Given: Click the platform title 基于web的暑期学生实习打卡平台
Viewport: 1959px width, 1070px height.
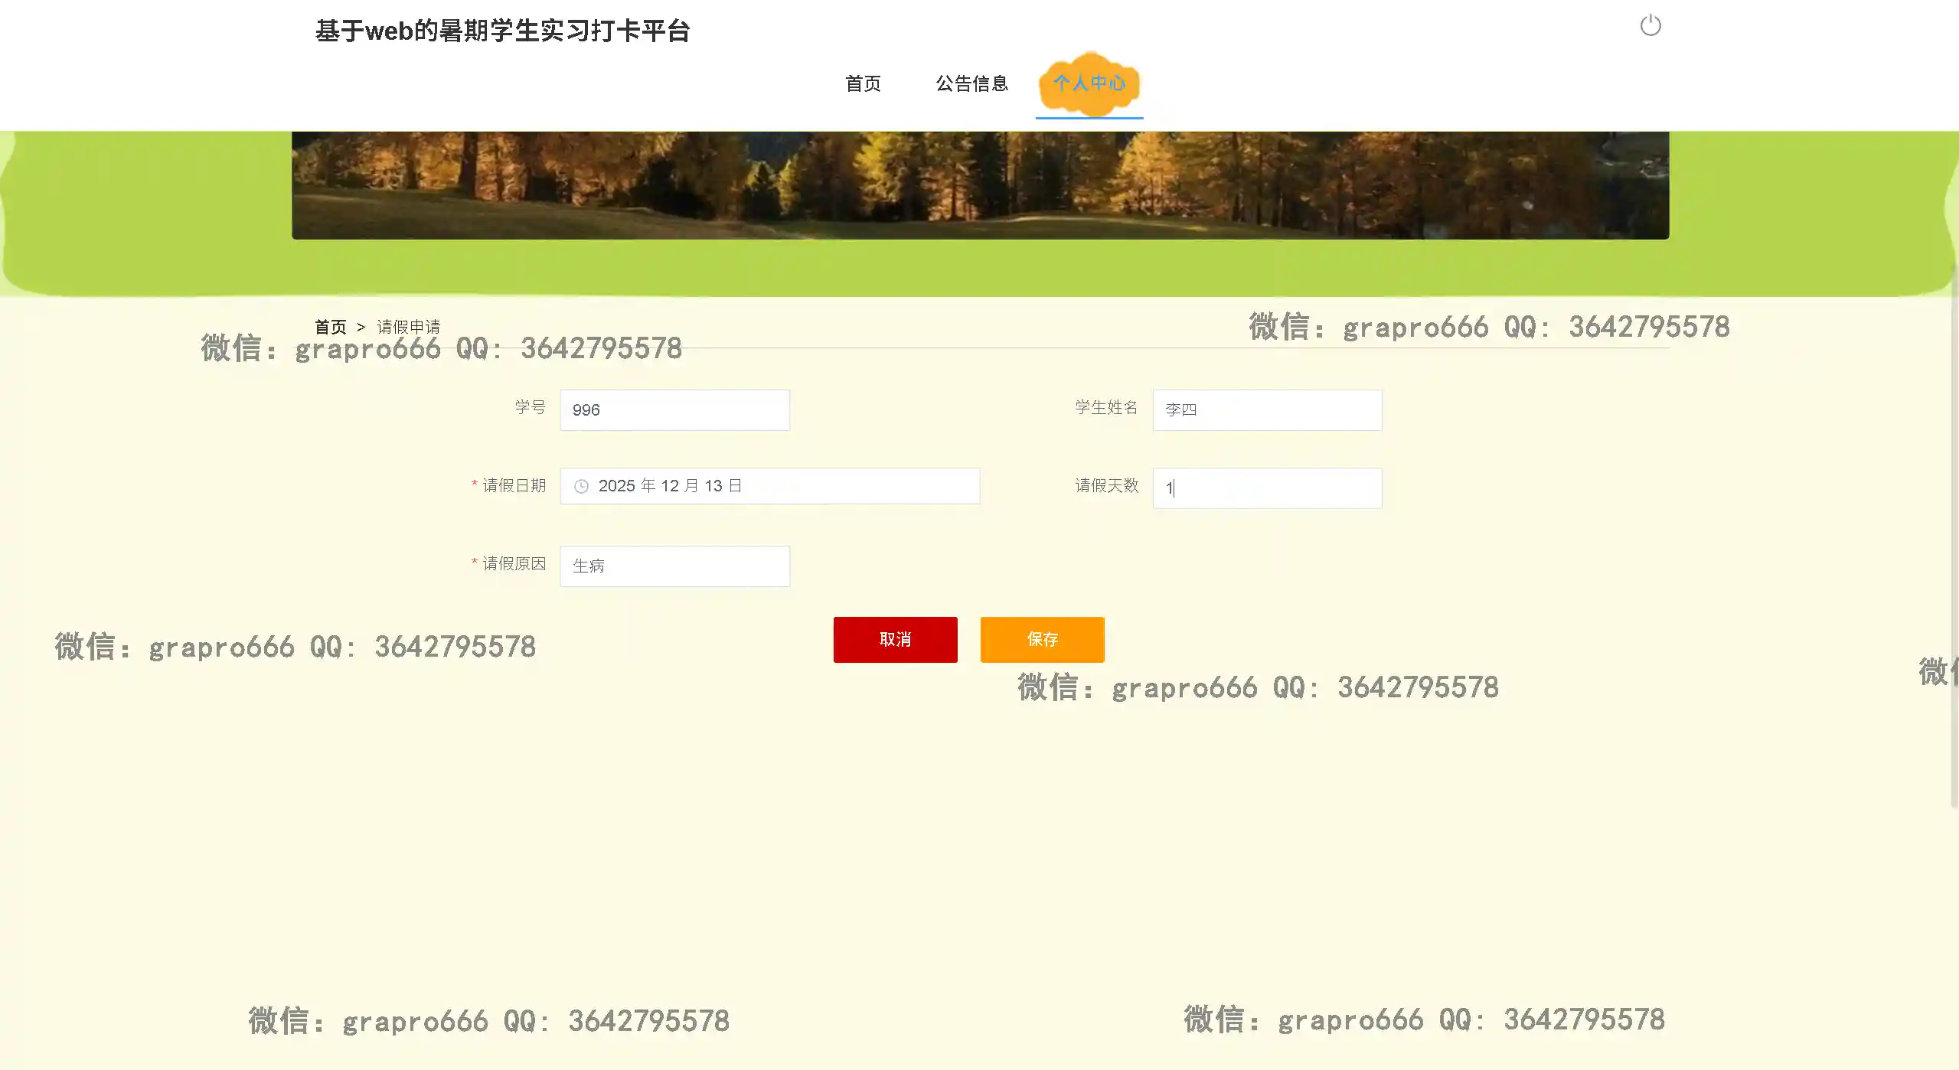Looking at the screenshot, I should pyautogui.click(x=502, y=31).
